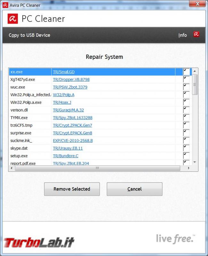
Task: Open the TR/Spy.ZBot.EB.204 link
Action: tap(71, 163)
